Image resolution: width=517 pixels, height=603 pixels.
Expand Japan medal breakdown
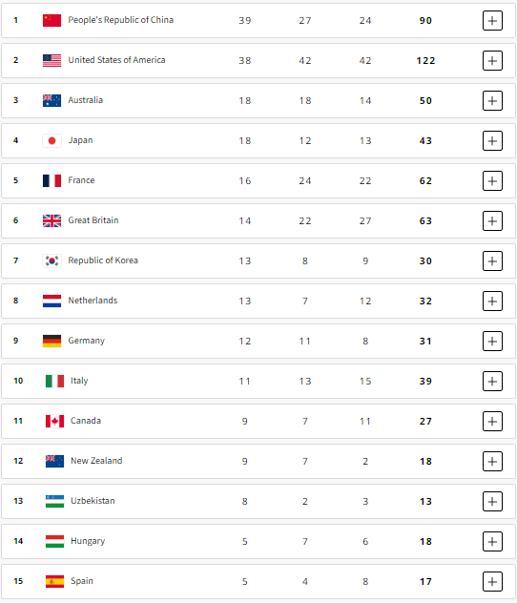492,141
